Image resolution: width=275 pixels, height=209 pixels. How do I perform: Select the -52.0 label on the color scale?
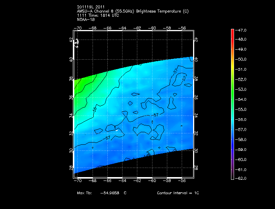coord(242,79)
